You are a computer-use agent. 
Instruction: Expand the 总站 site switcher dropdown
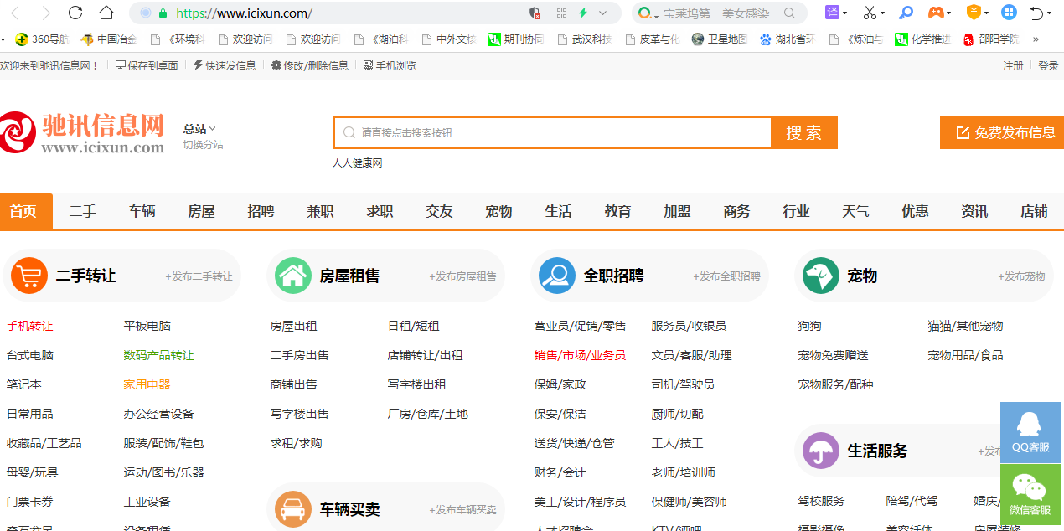[199, 128]
